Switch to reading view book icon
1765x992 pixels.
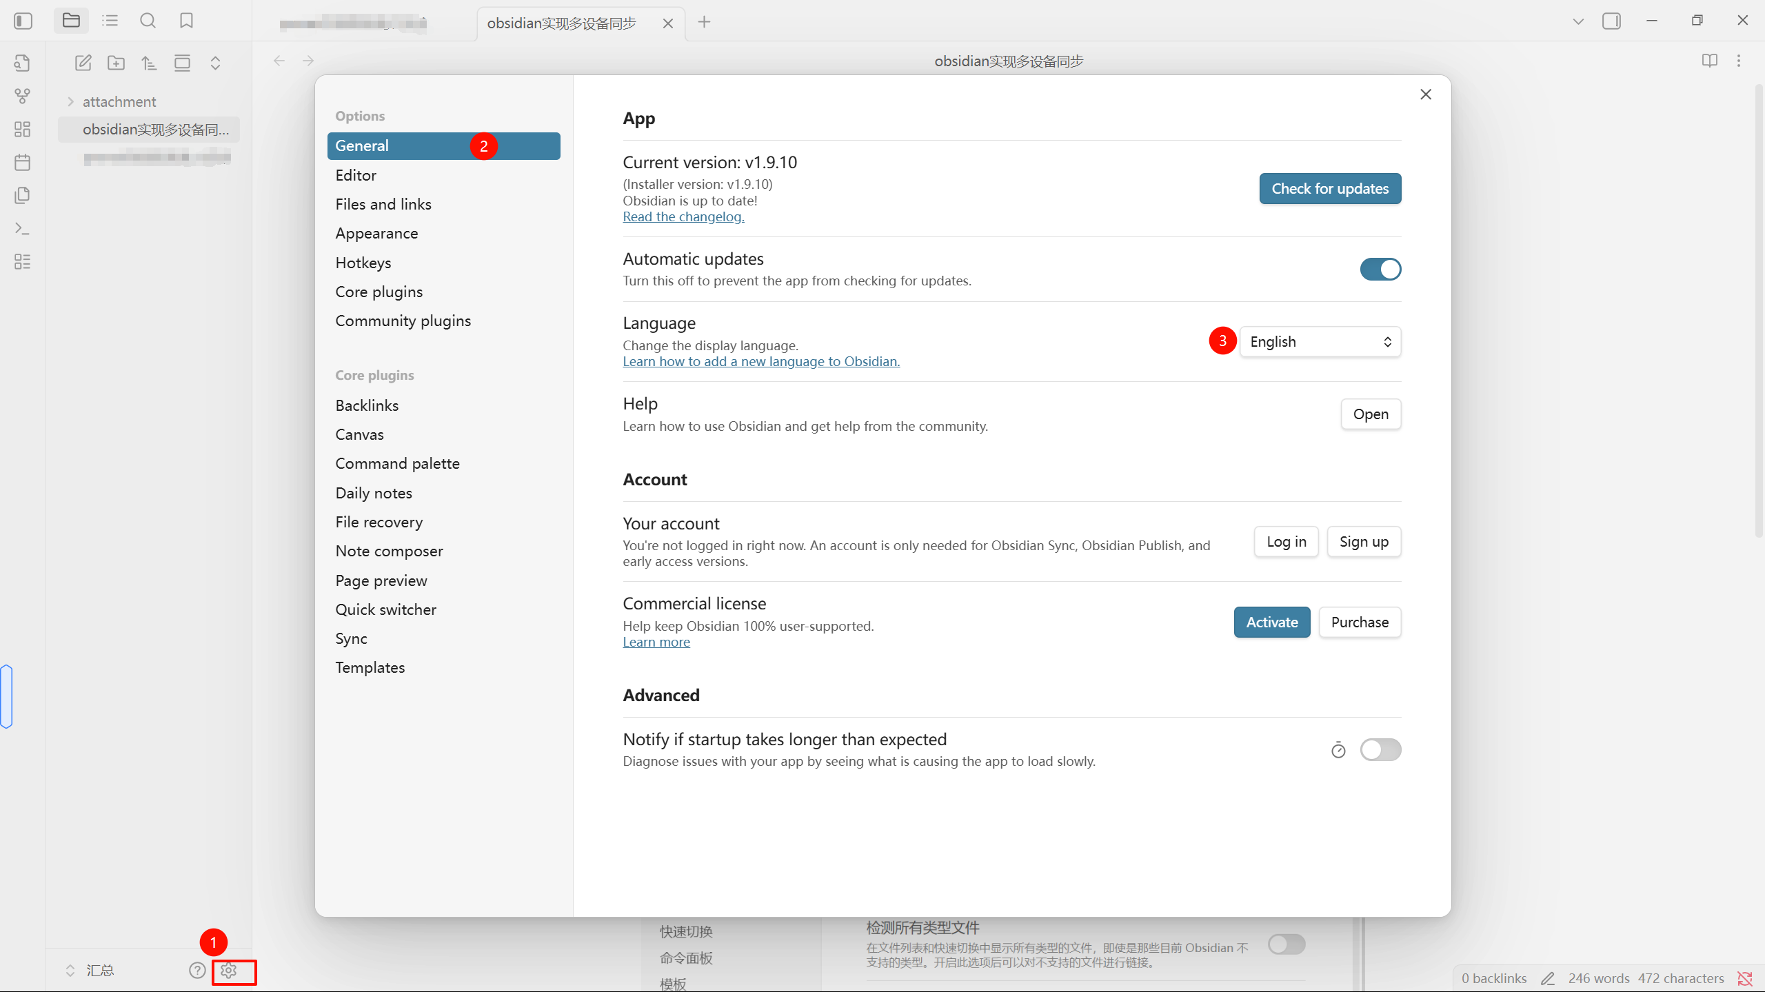coord(1709,61)
